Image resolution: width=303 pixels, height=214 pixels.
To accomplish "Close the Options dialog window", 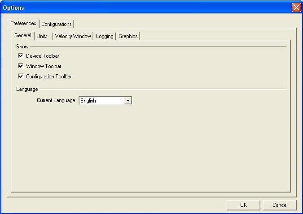I will 296,8.
